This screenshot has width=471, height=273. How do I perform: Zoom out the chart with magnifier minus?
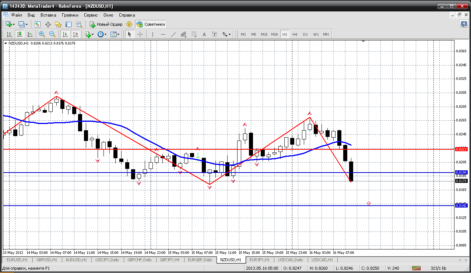[52, 34]
